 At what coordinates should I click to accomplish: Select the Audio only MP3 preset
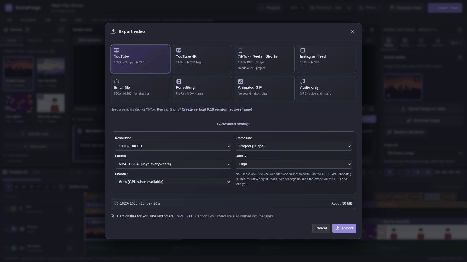tap(327, 89)
